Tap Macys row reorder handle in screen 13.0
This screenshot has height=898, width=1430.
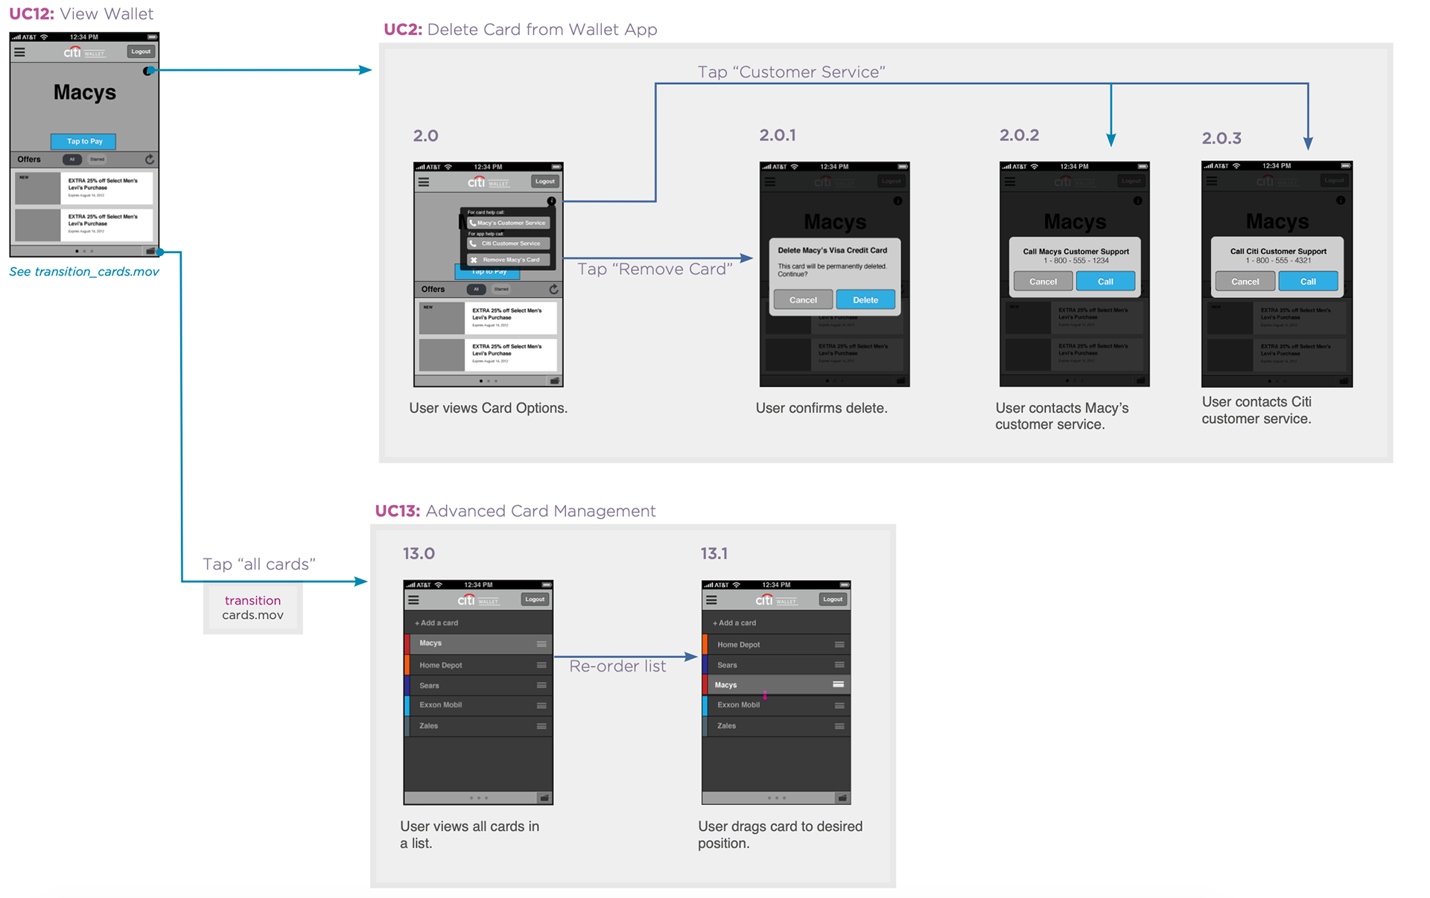tap(541, 644)
